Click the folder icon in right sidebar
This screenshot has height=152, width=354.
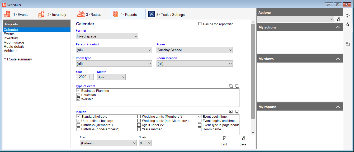click(348, 44)
